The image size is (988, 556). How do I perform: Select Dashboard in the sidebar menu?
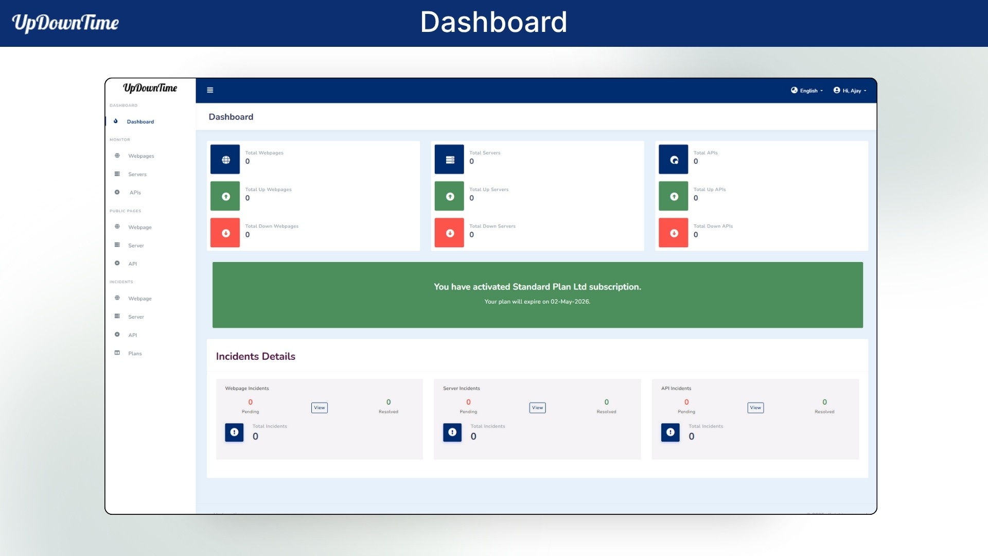(140, 121)
